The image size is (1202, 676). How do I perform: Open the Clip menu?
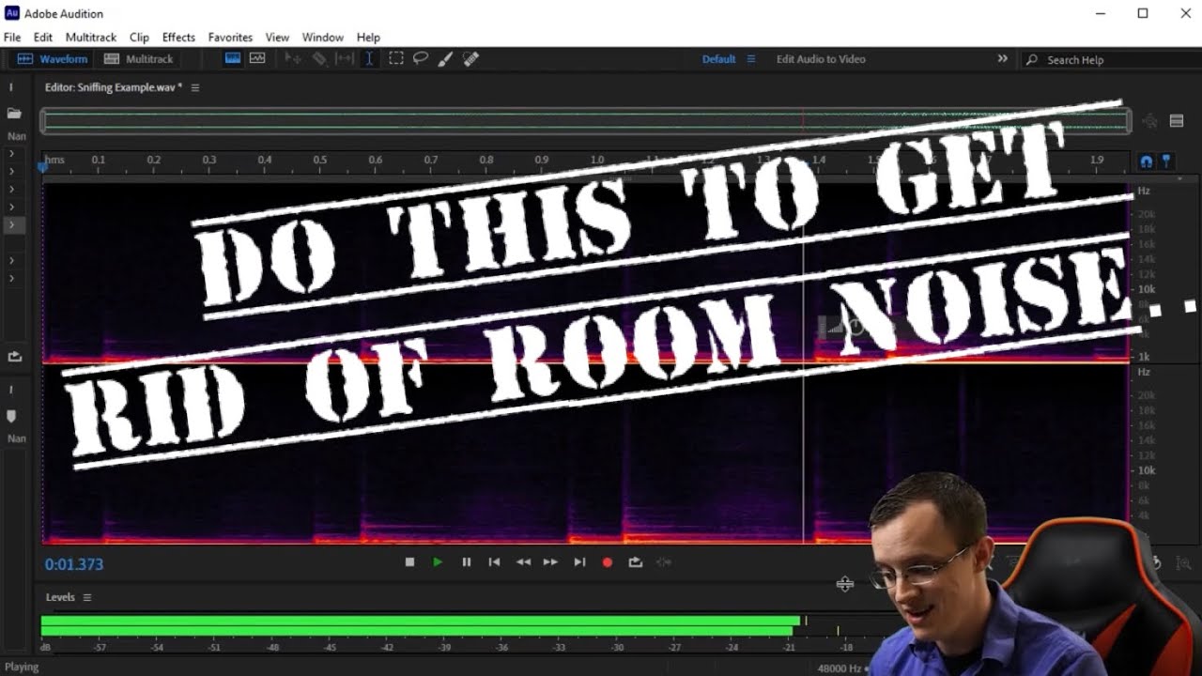[x=139, y=38]
